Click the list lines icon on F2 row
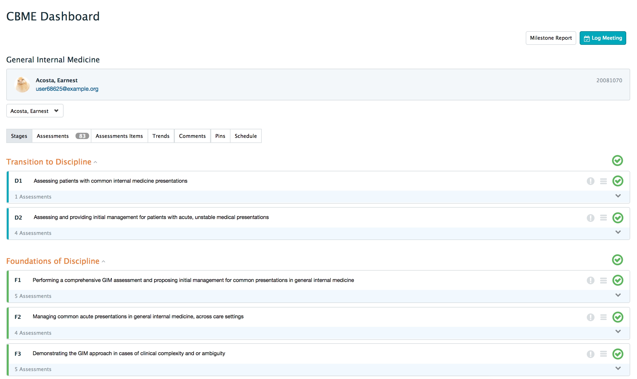The height and width of the screenshot is (379, 637). 603,317
